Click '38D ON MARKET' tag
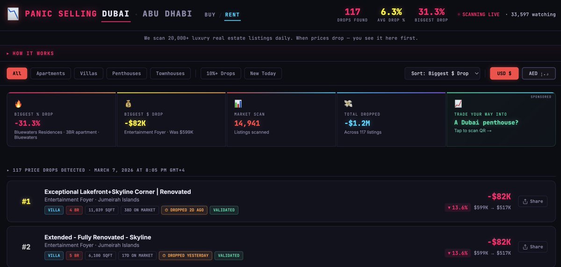The height and width of the screenshot is (267, 561). (139, 210)
